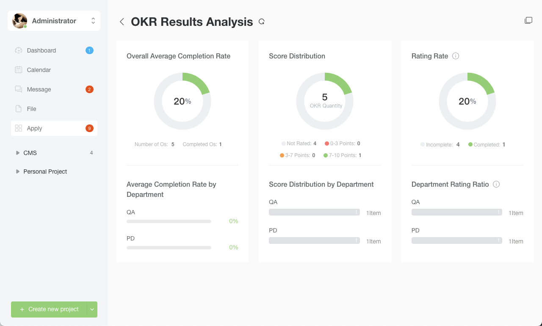Click Average Completion Rate by Department heading

click(x=171, y=189)
